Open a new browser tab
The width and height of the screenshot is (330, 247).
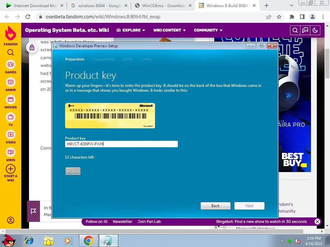click(267, 6)
